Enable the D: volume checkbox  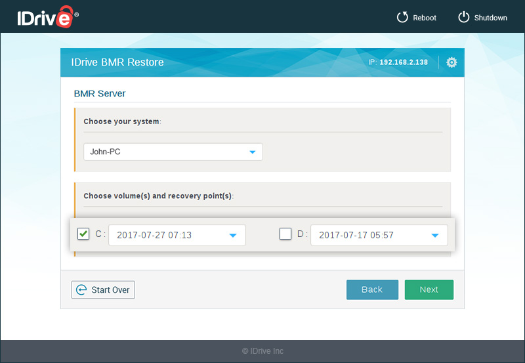[285, 234]
